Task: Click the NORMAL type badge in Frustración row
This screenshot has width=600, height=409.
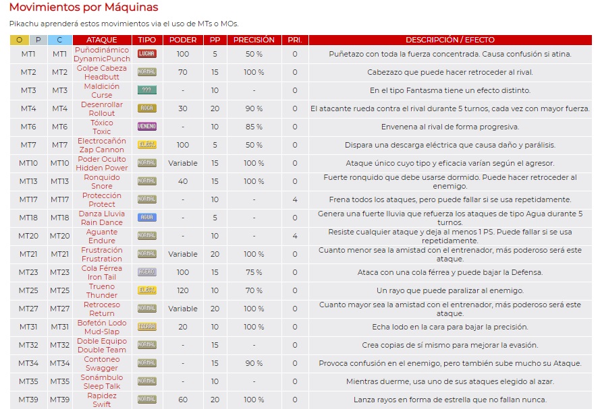Action: (147, 254)
